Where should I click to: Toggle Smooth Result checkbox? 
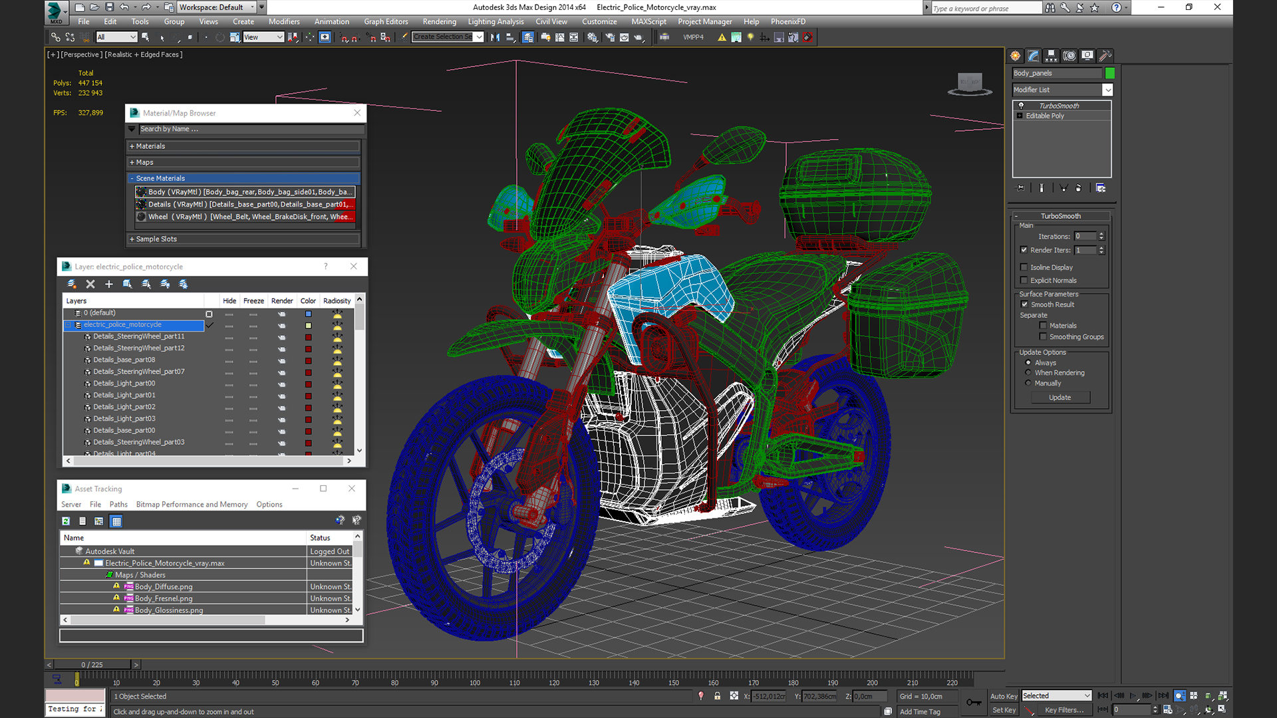(1024, 304)
